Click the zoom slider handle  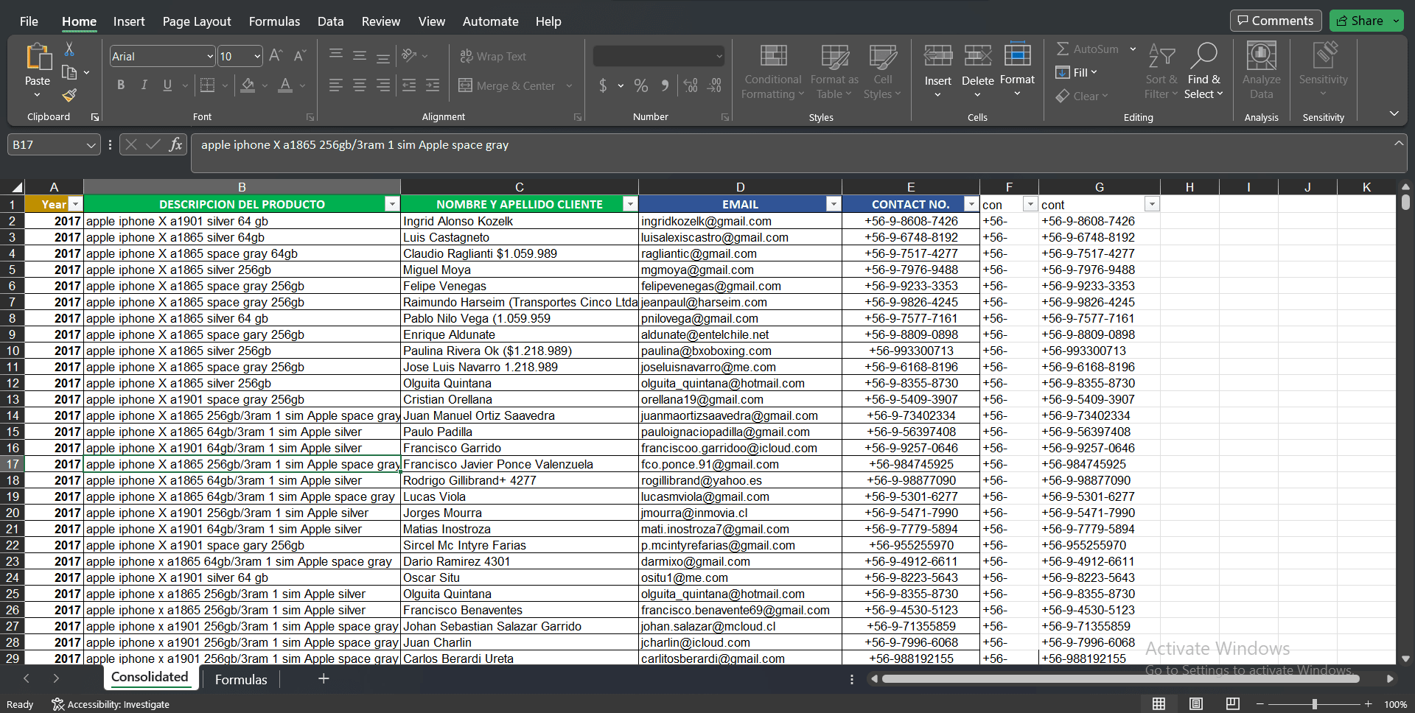point(1314,704)
